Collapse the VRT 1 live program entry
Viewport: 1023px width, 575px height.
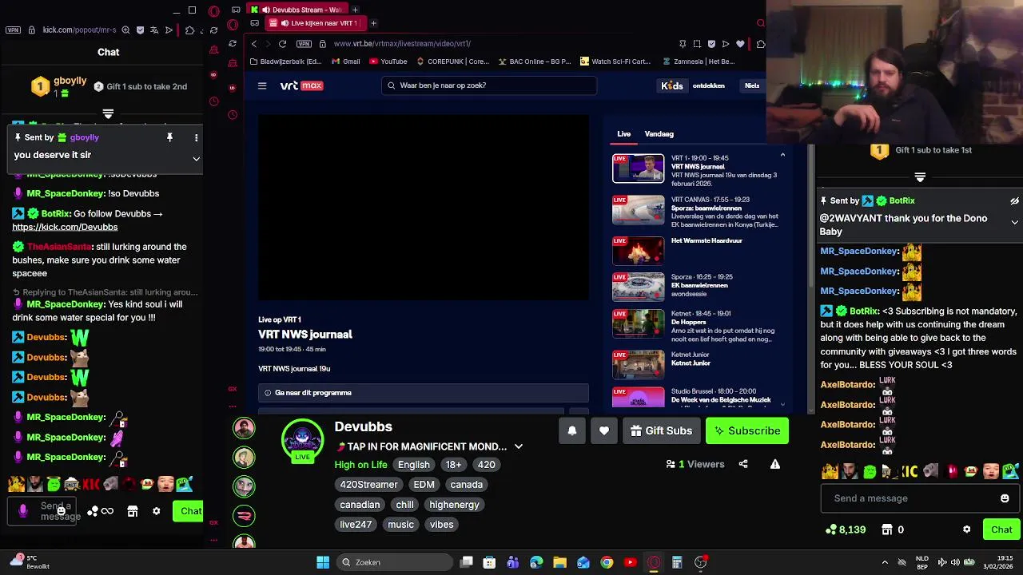[782, 155]
